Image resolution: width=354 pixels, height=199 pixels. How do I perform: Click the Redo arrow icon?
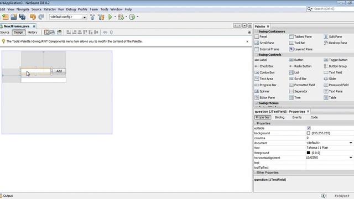click(x=41, y=17)
